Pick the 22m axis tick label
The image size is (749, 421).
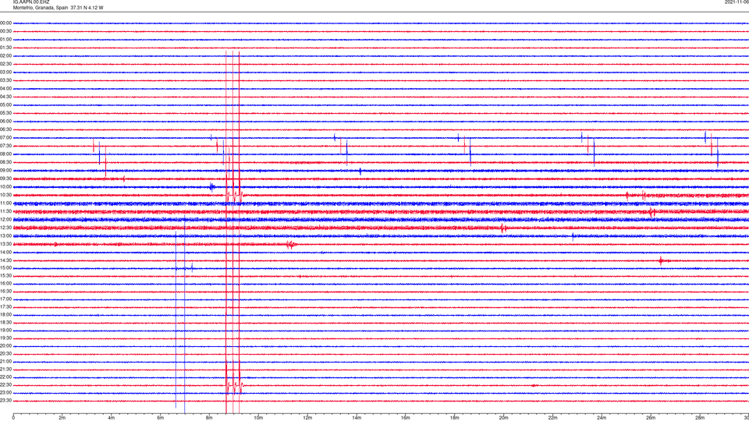[x=552, y=418]
